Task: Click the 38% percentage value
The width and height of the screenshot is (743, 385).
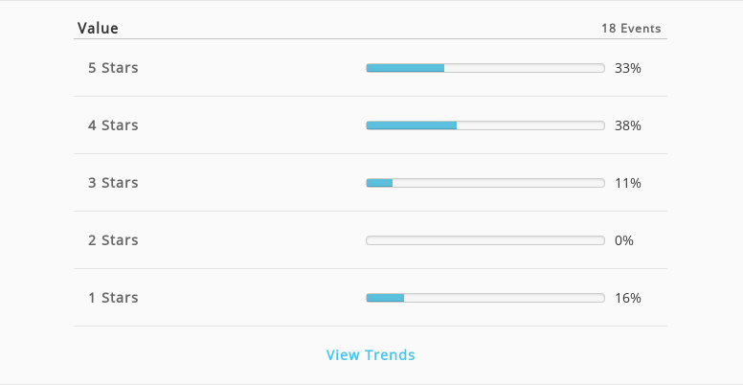Action: click(628, 125)
